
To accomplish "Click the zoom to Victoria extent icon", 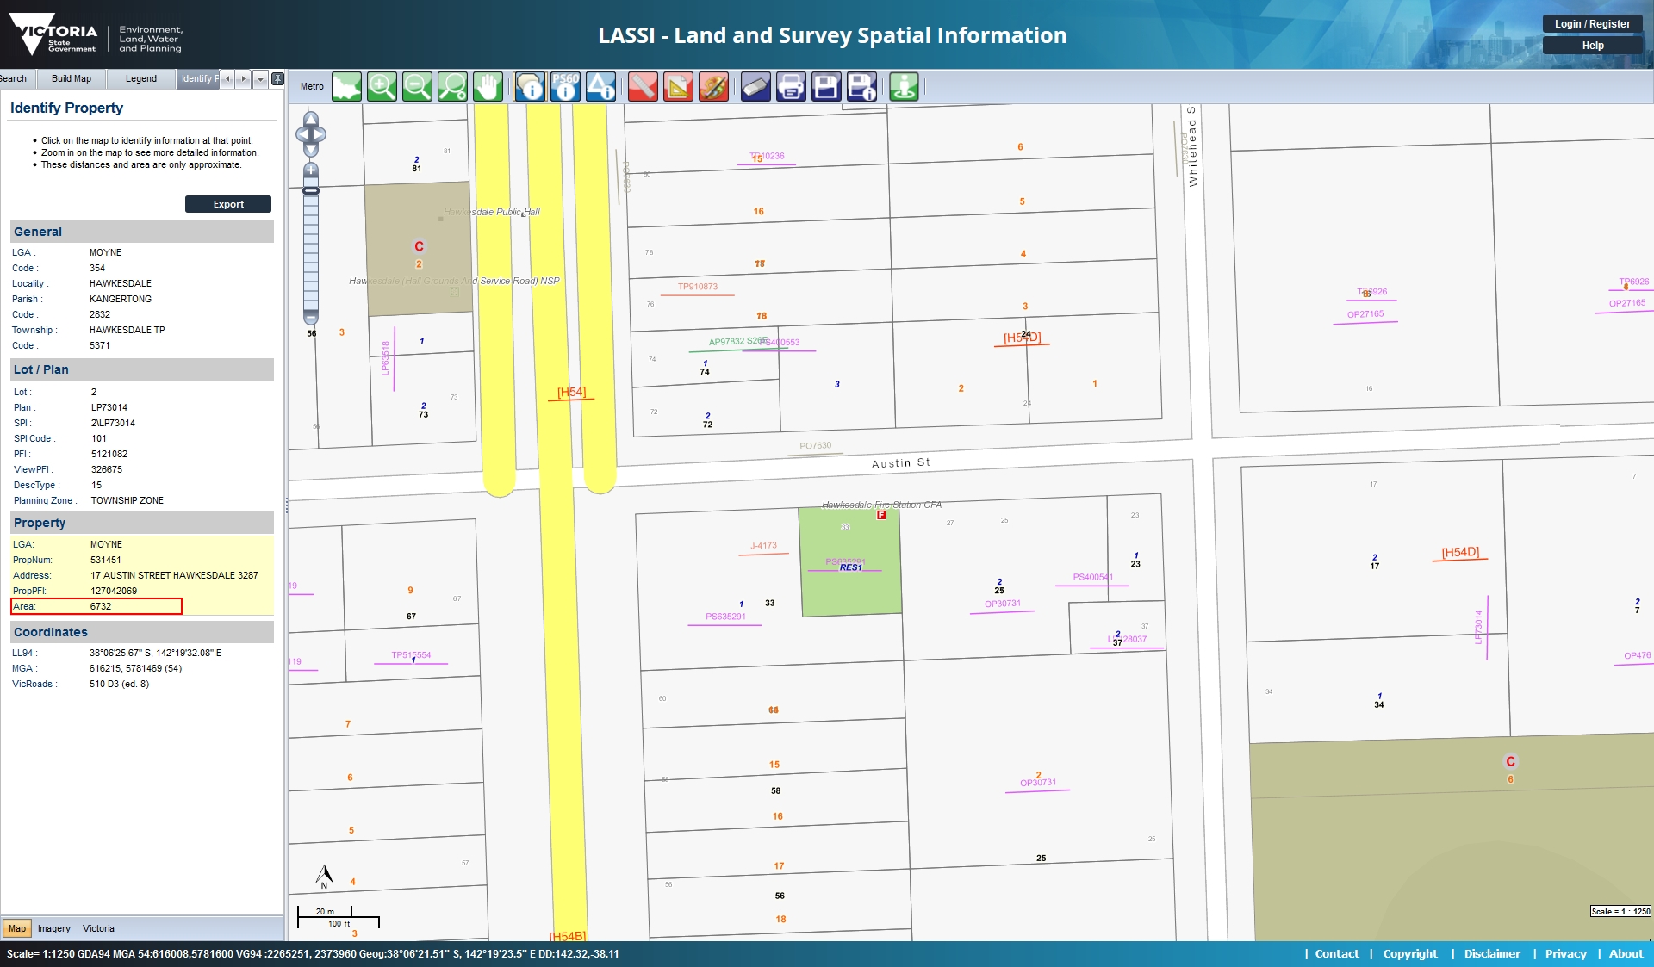I will click(347, 86).
